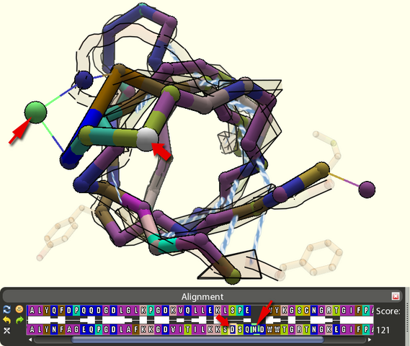Screen dimensions: 410x346
Task: Select the gray sphere on the backbone
Action: coord(147,139)
